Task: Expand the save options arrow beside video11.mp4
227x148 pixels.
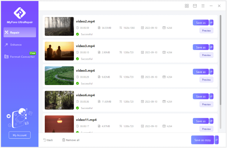Action: coord(211,121)
